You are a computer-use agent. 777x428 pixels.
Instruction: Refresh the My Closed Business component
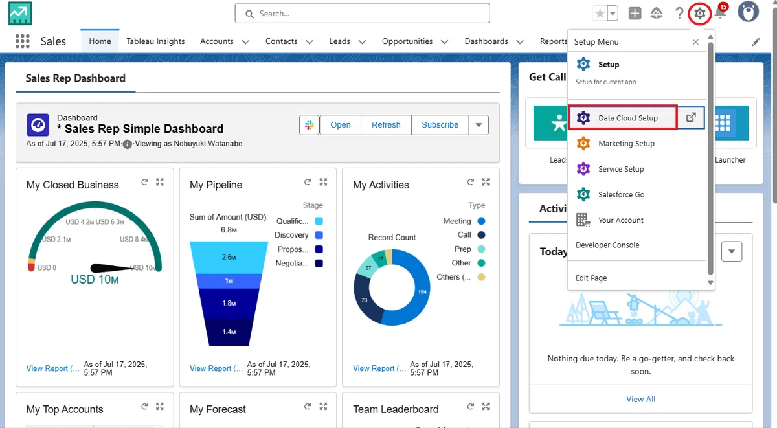point(145,183)
